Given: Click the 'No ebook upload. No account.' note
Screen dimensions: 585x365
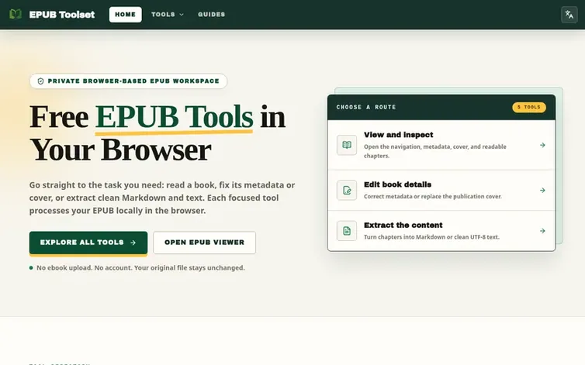Looking at the screenshot, I should coord(140,267).
